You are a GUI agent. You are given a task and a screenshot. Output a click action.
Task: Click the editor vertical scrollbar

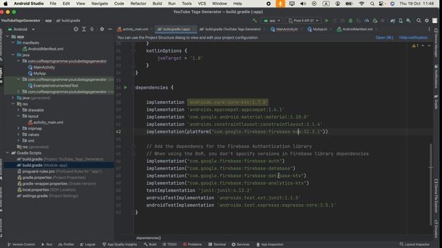tap(430, 184)
